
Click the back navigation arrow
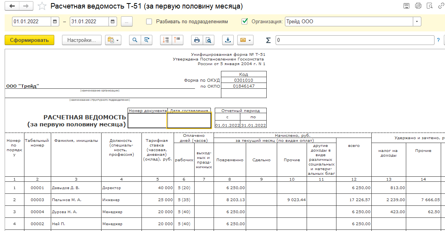point(12,6)
